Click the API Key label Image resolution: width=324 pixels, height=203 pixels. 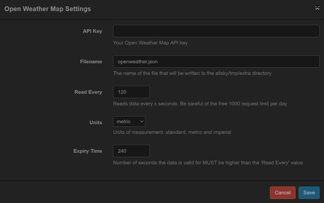(x=93, y=31)
